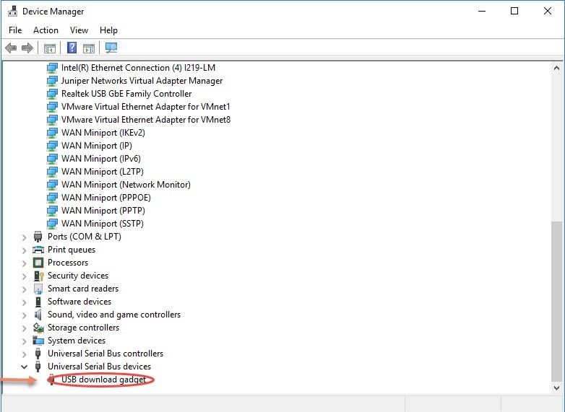565x412 pixels.
Task: Expand Security devices node
Action: point(24,276)
